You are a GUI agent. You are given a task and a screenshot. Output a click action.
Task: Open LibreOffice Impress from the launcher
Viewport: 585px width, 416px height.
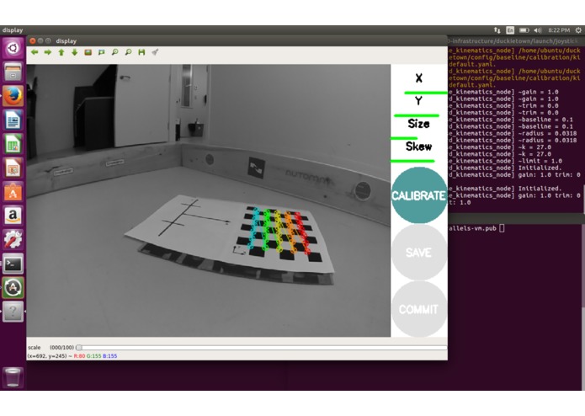click(13, 168)
